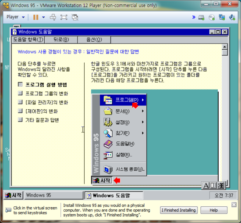Click 실행(R) item in illustrated Start menu

123,155
